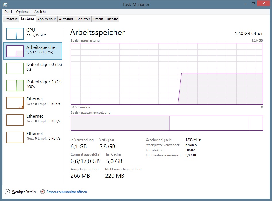Open the Ressourcenmonitor öffnen link

point(67,192)
